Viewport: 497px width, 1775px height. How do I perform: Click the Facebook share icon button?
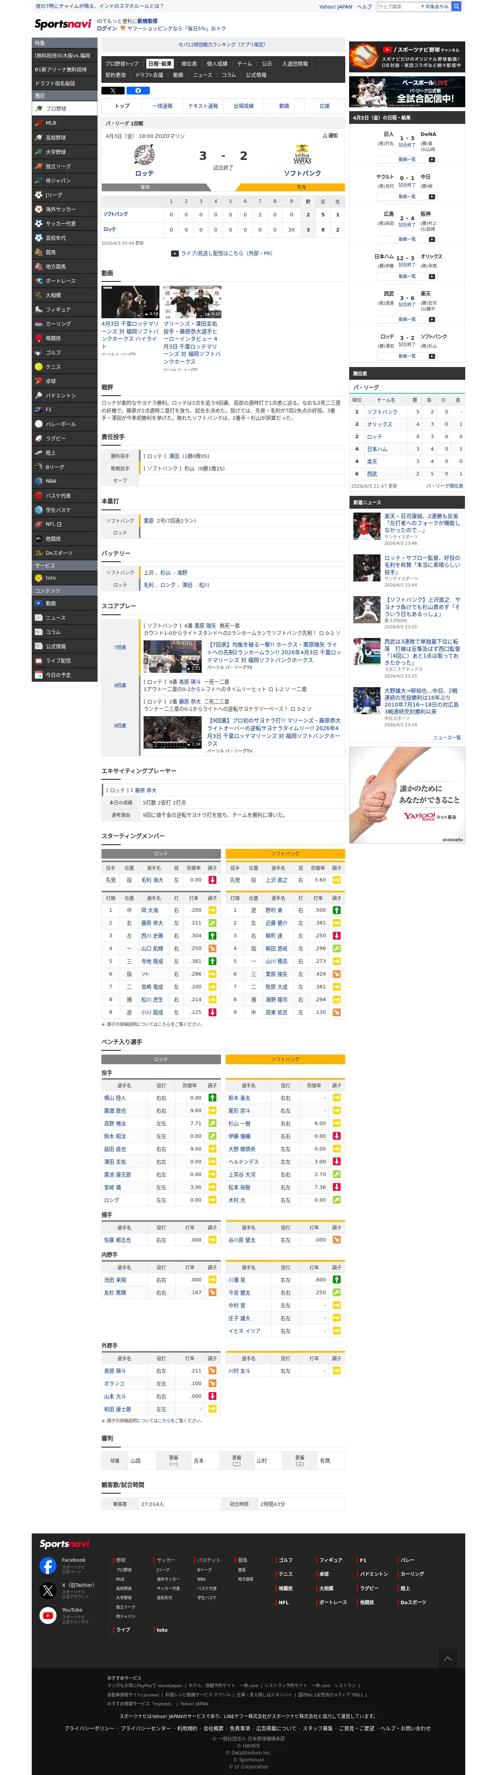138,90
